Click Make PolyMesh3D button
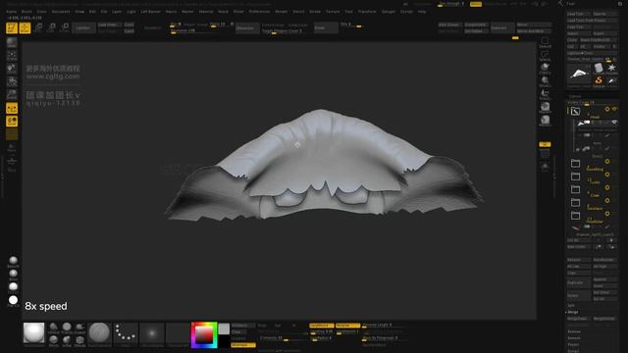628x353 pixels. [599, 40]
